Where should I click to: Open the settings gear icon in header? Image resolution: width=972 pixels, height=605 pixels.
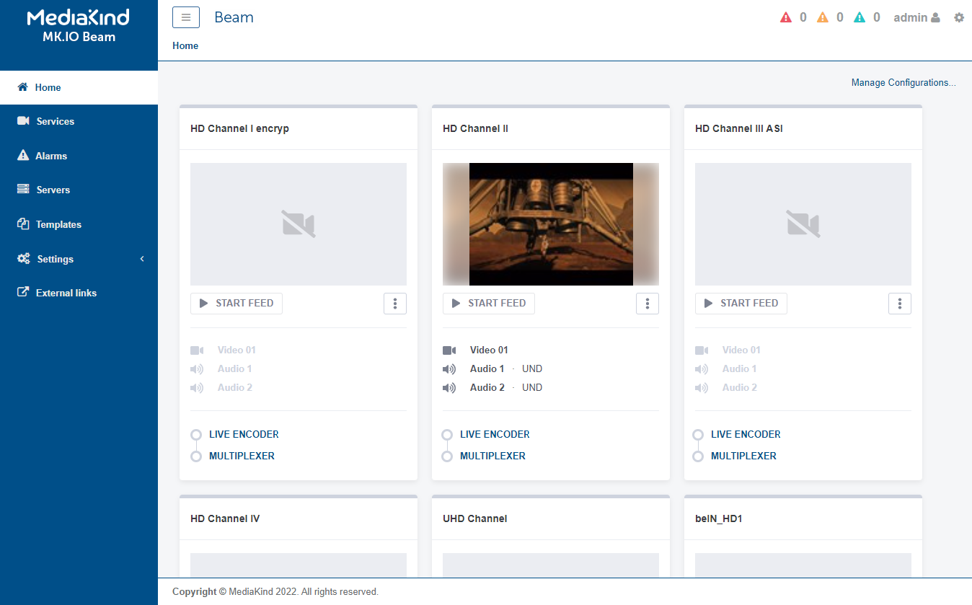click(959, 17)
